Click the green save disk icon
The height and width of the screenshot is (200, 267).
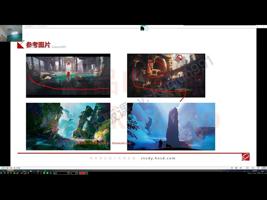pyautogui.click(x=14, y=173)
